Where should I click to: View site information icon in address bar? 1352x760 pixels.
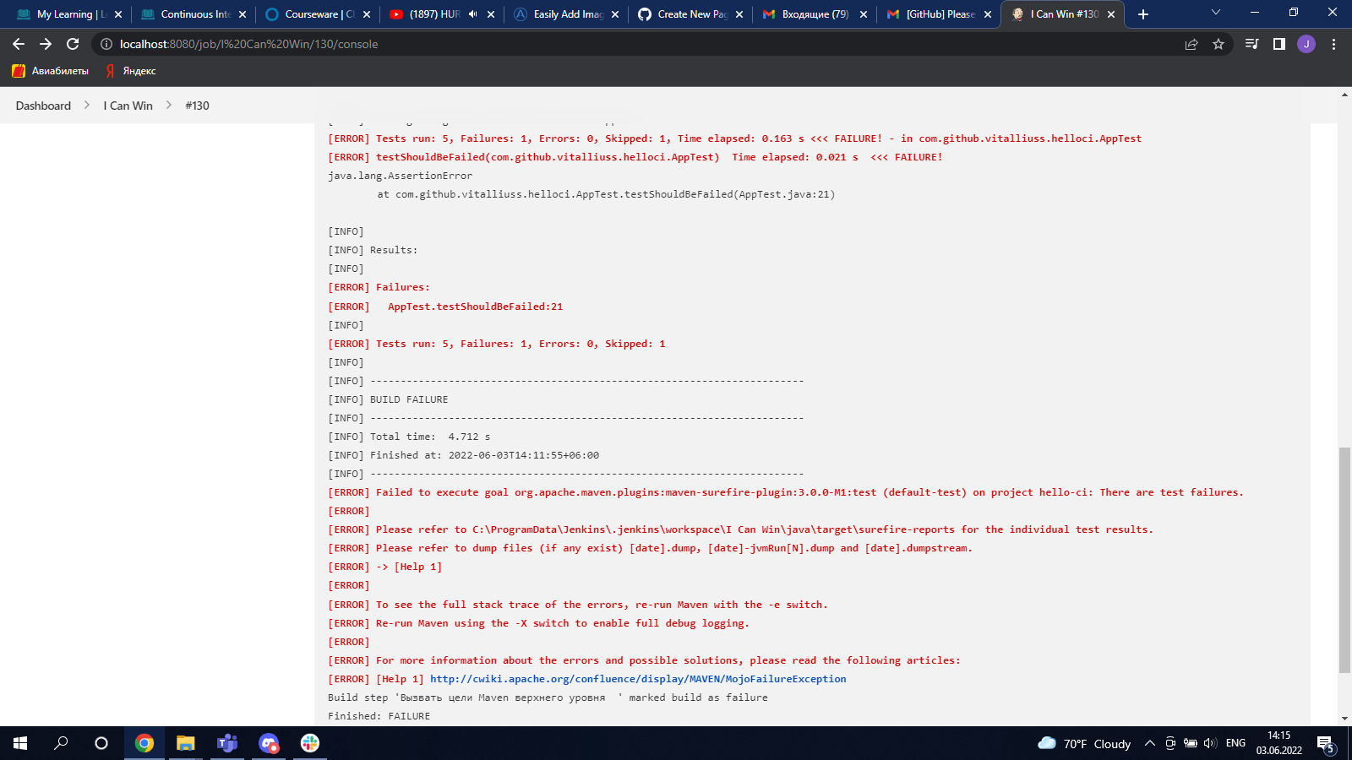coord(106,44)
